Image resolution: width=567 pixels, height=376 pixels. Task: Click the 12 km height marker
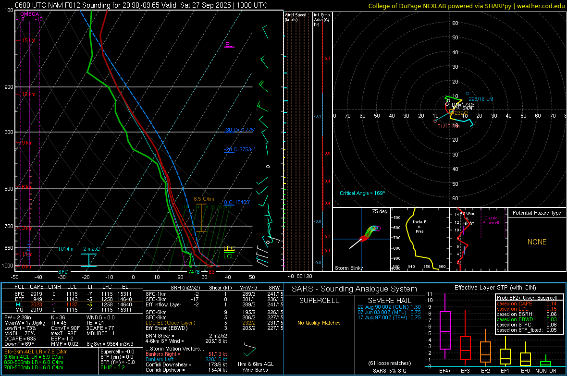(x=28, y=95)
